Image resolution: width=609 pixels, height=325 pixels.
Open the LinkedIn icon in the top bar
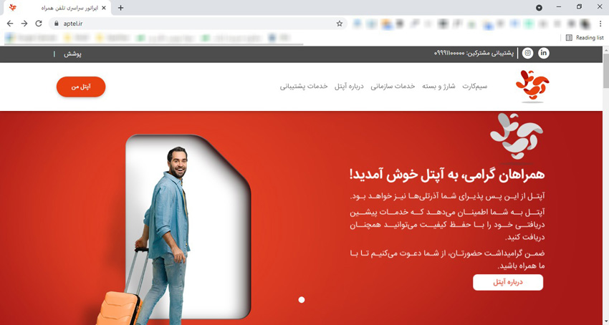pyautogui.click(x=544, y=53)
